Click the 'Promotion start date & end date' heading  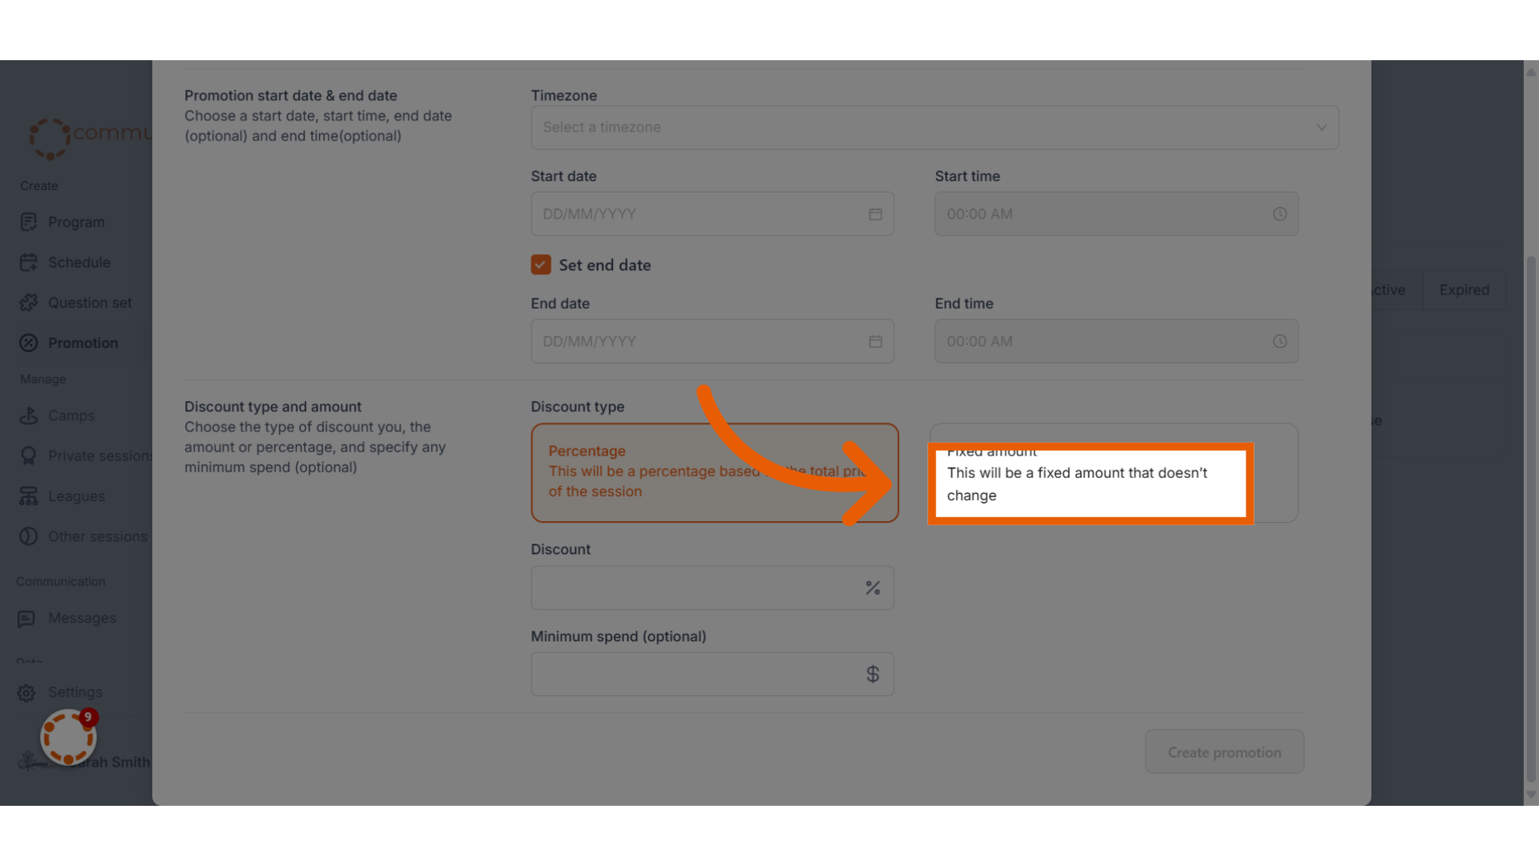[x=291, y=95]
